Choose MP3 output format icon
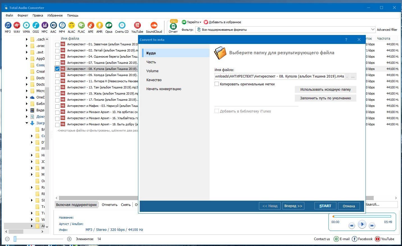This screenshot has height=246, width=402. coord(8,25)
